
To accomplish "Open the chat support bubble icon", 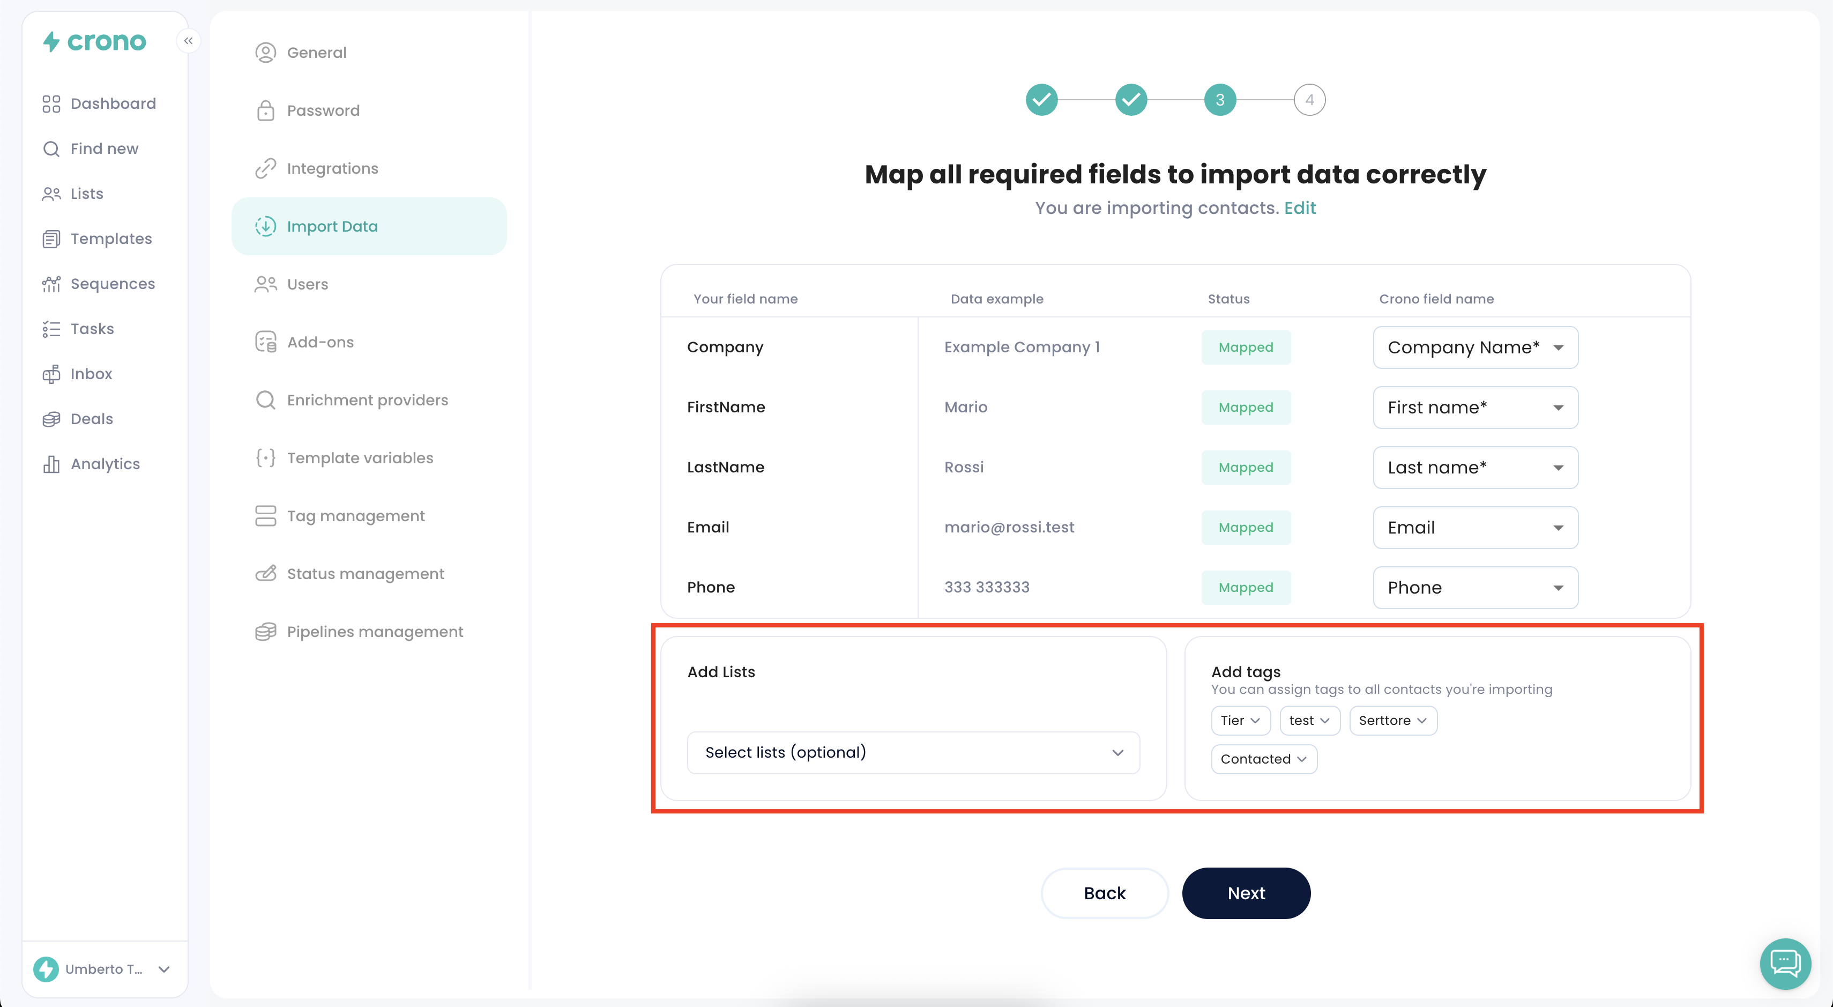I will 1785,963.
